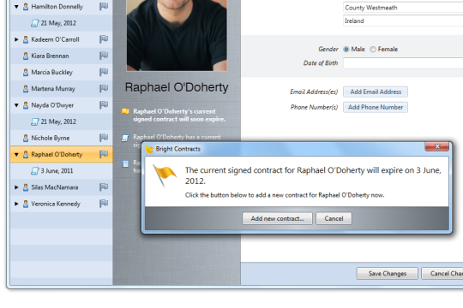Click person icon of Marcia Buckley

coord(26,72)
